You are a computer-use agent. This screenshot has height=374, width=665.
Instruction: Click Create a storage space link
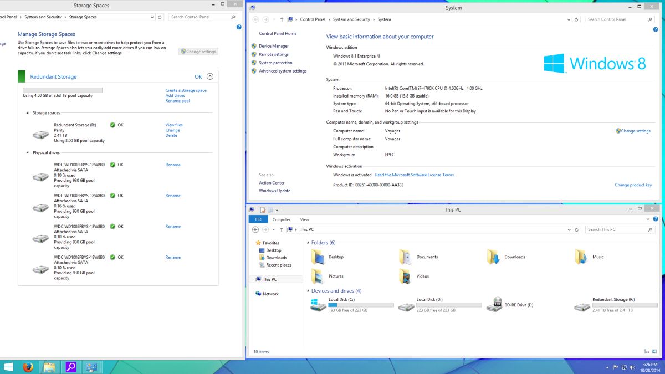186,90
